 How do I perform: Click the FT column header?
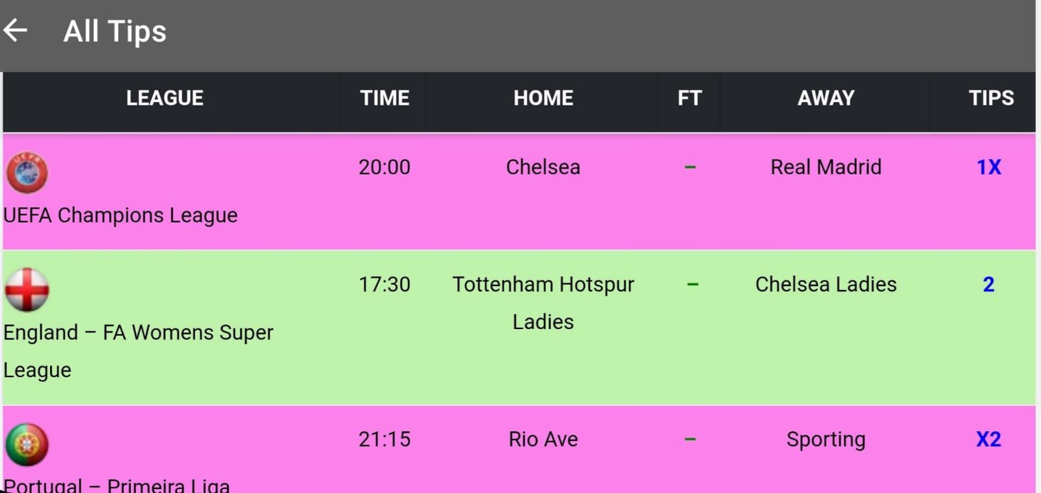click(x=690, y=98)
